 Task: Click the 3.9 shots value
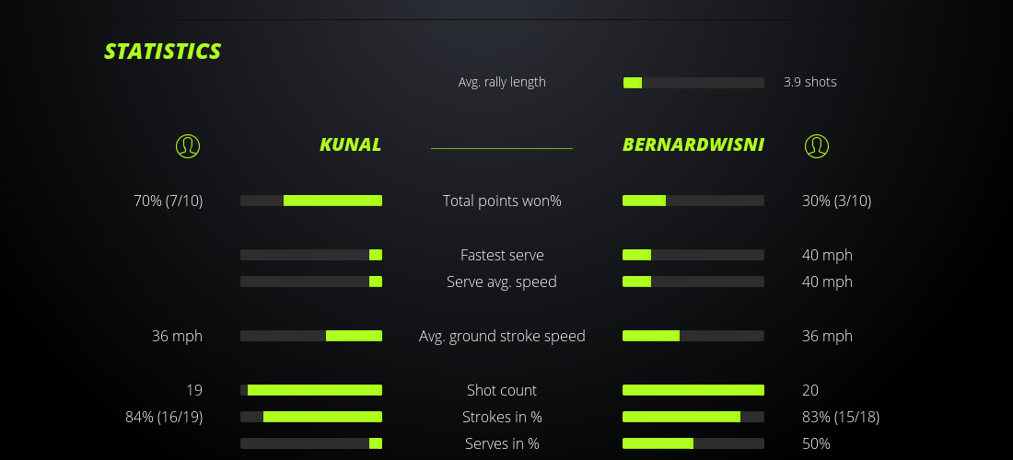pyautogui.click(x=810, y=82)
